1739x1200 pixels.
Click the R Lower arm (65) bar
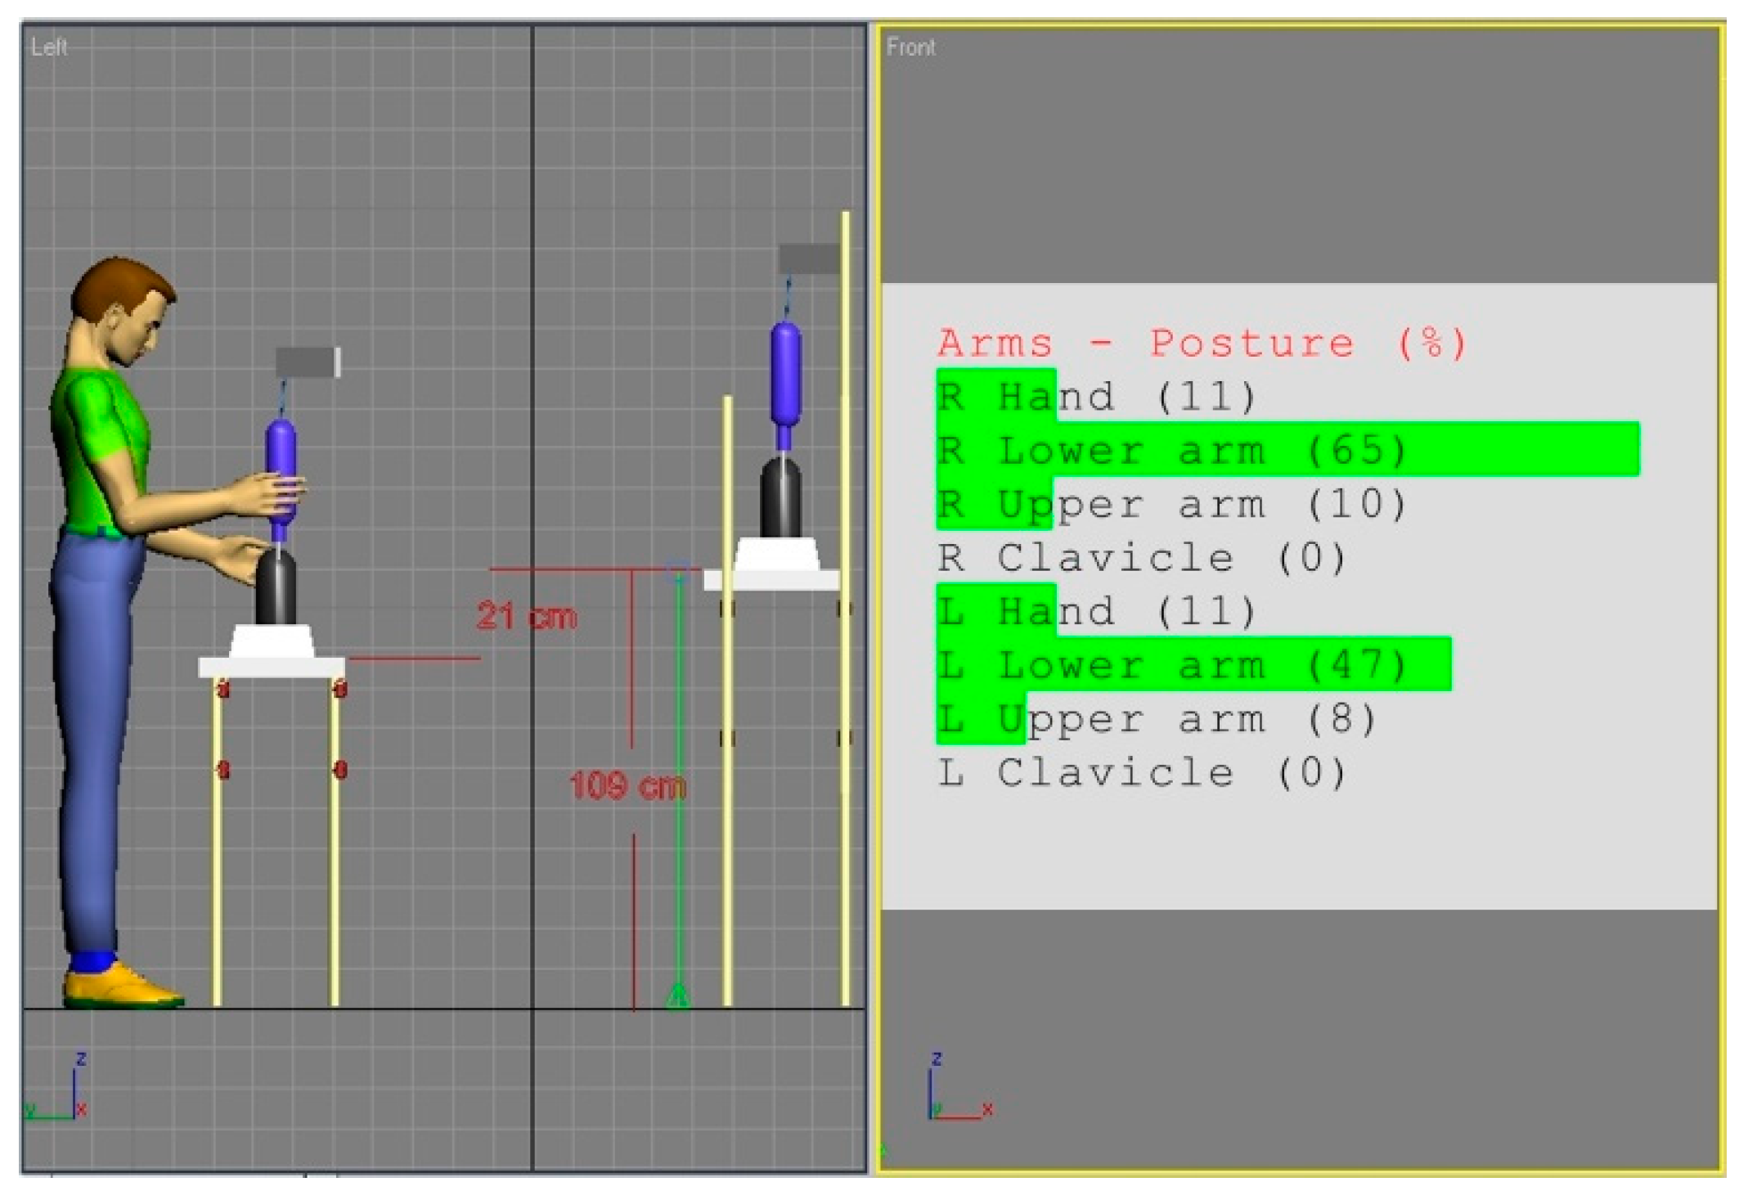click(1287, 450)
